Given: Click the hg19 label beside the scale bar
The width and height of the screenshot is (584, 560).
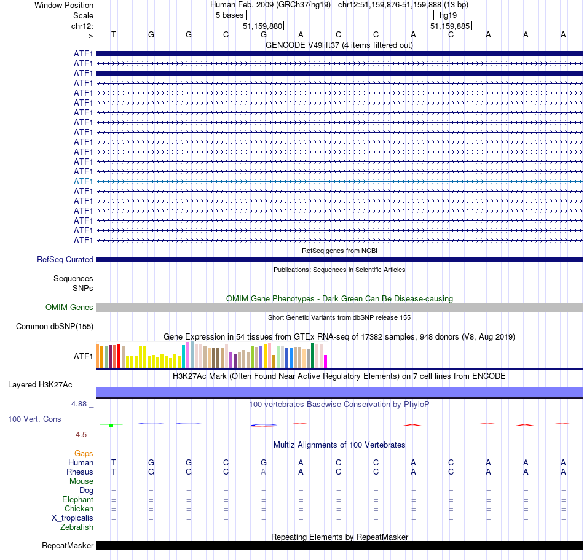Looking at the screenshot, I should [x=448, y=15].
